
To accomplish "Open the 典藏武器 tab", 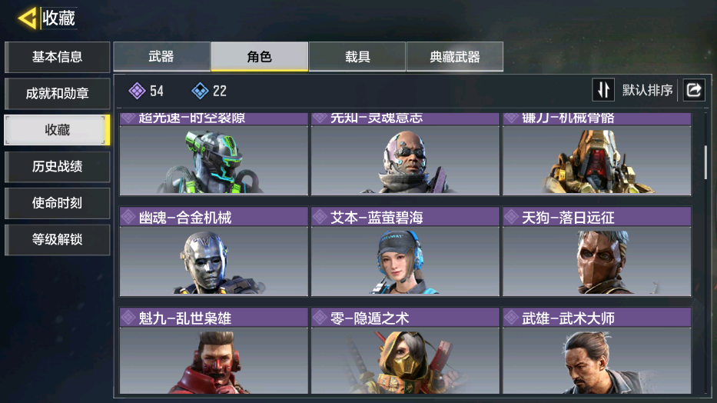I will (x=454, y=57).
